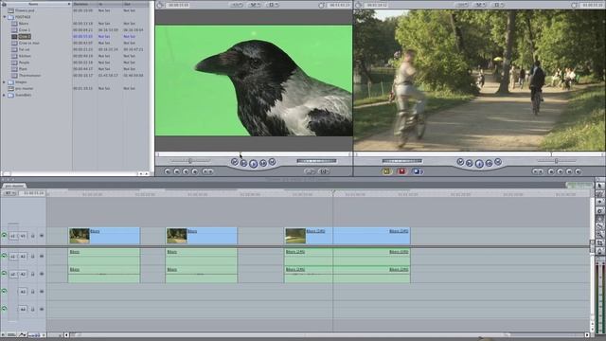
Task: Play the sequence in the Canvas
Action: [479, 164]
